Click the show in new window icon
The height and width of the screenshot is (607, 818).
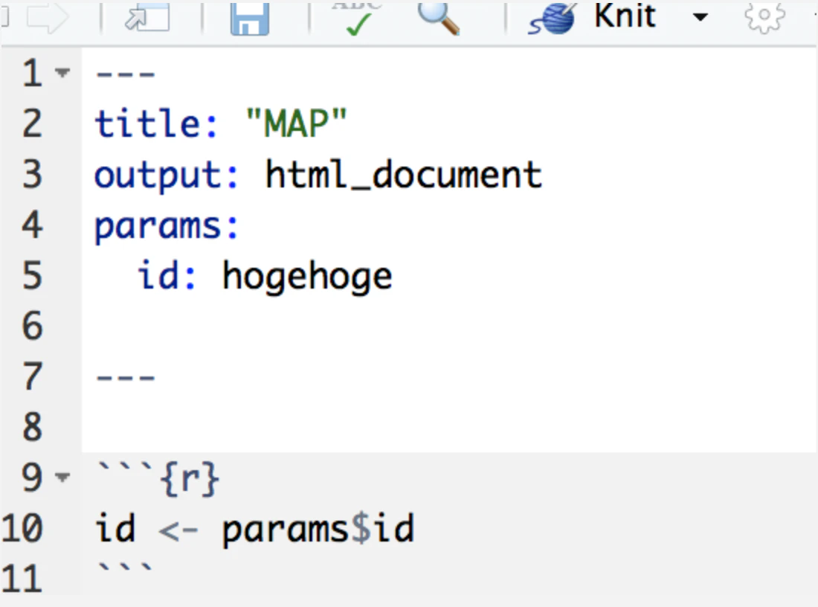click(x=147, y=16)
